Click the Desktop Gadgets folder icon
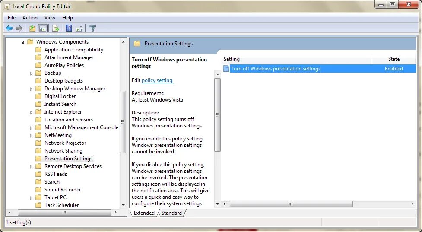 tap(38, 81)
